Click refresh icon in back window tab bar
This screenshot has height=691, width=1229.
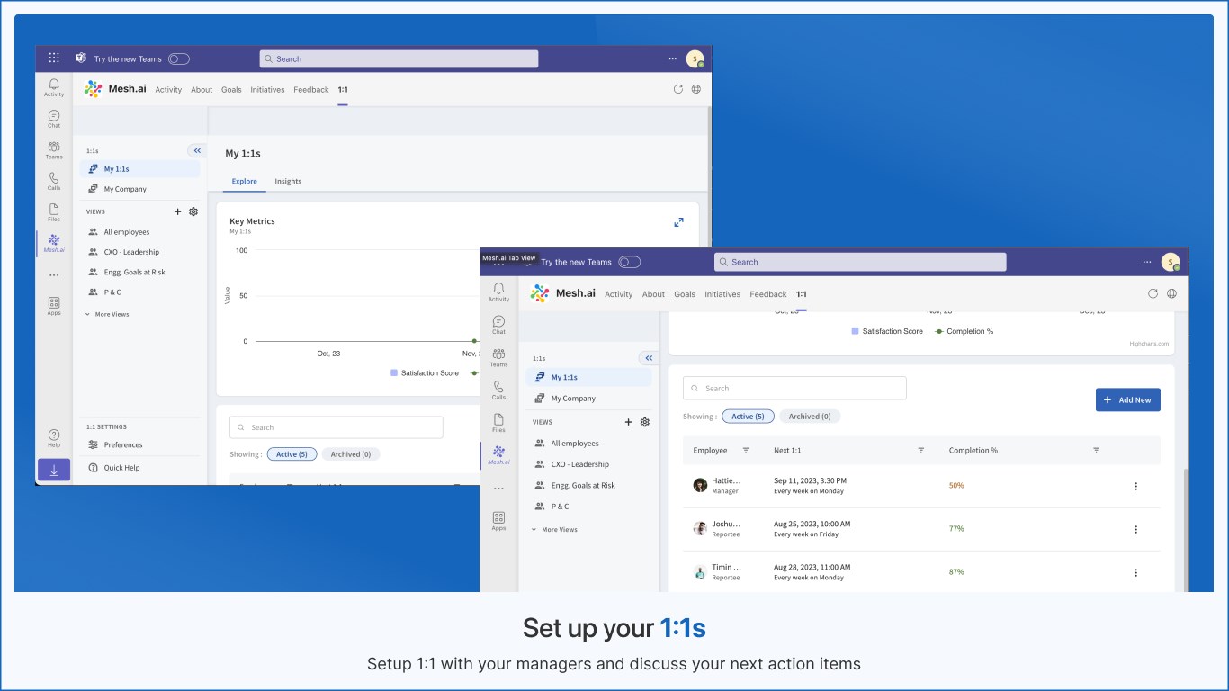pyautogui.click(x=678, y=89)
